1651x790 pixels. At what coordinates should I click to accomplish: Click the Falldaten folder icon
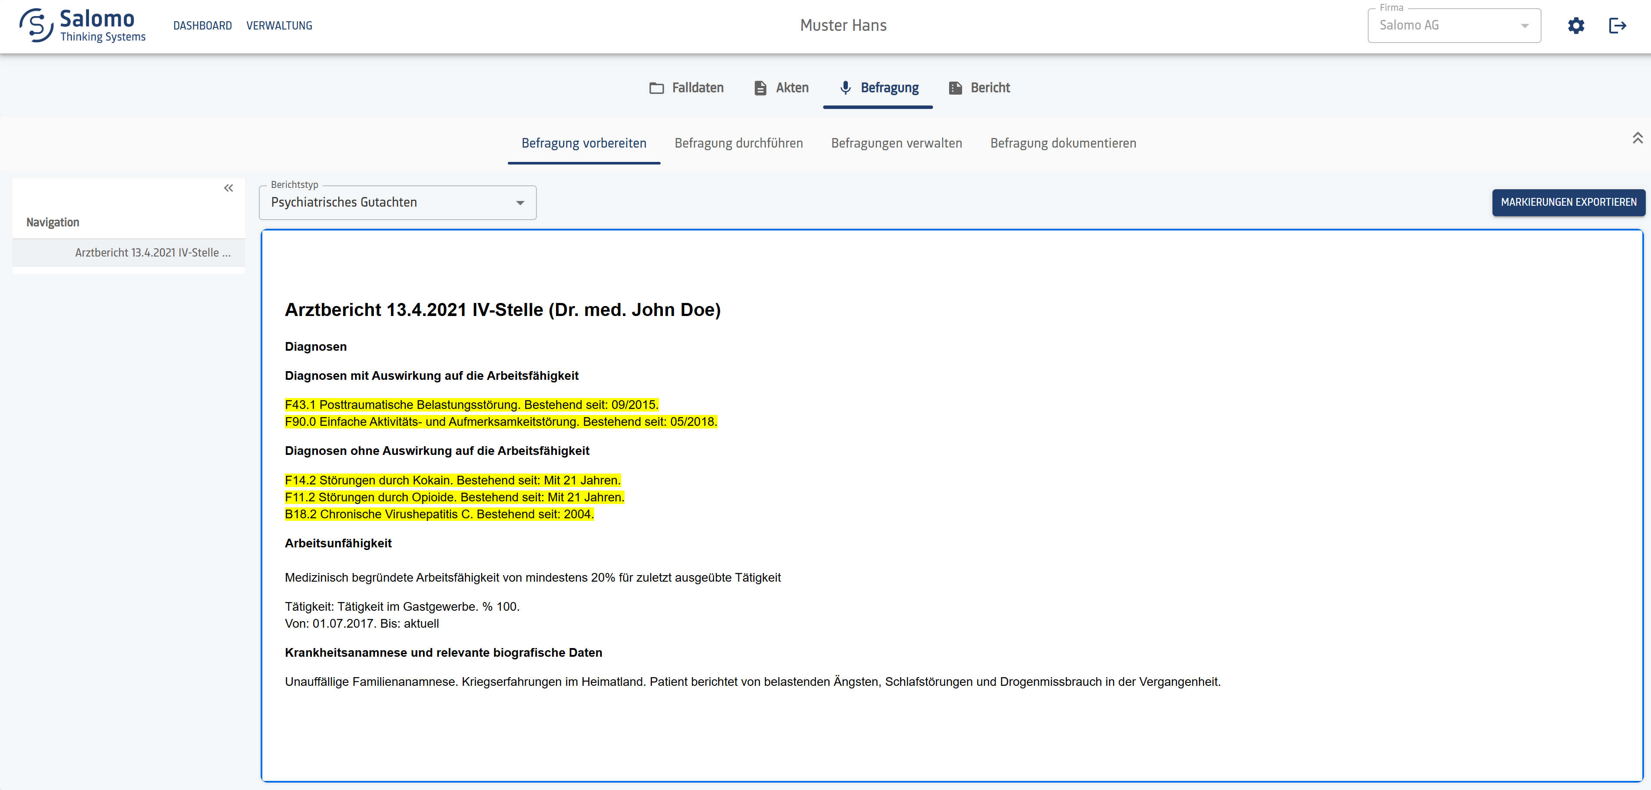pos(656,88)
